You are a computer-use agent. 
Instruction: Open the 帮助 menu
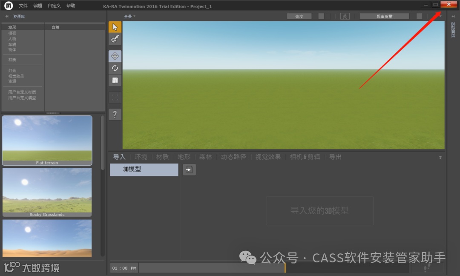click(x=71, y=6)
